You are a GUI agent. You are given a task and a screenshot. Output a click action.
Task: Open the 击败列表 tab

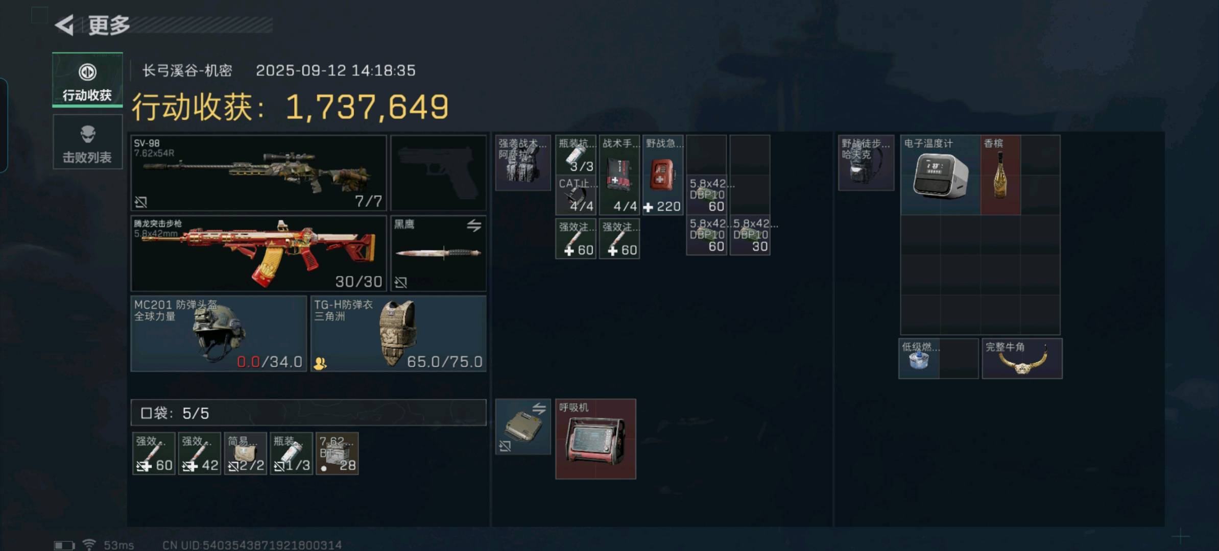tap(87, 142)
